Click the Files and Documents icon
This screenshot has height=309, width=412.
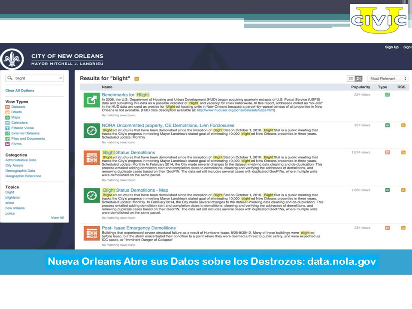pos(7,139)
